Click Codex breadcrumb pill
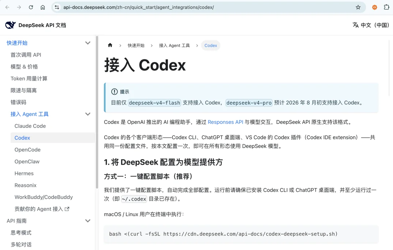Image resolution: width=393 pixels, height=250 pixels. [x=211, y=46]
